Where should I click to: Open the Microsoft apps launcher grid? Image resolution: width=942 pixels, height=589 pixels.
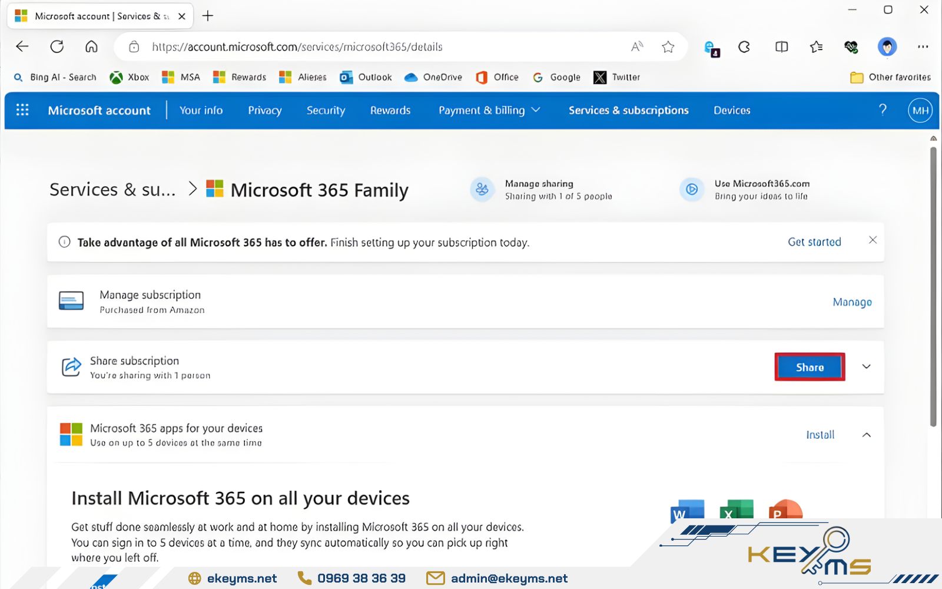tap(22, 110)
